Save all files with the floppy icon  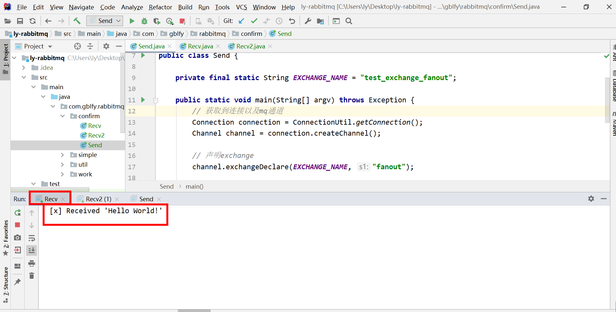pos(20,21)
